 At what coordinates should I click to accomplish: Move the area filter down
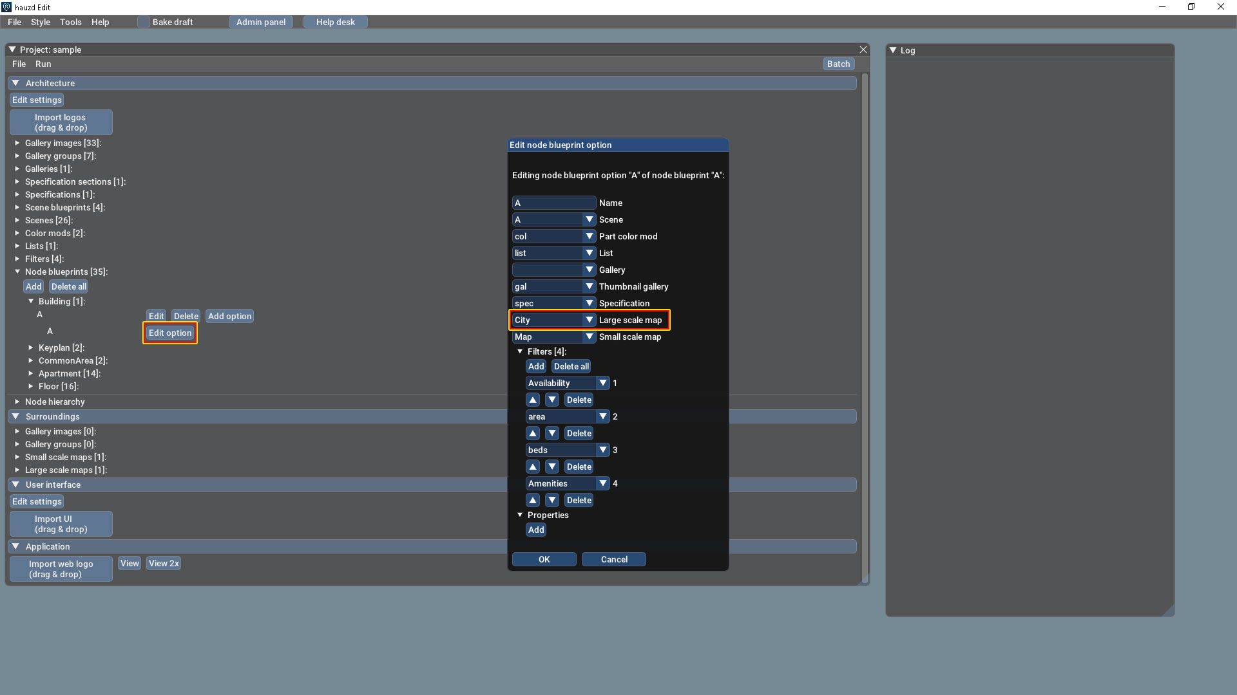tap(552, 433)
